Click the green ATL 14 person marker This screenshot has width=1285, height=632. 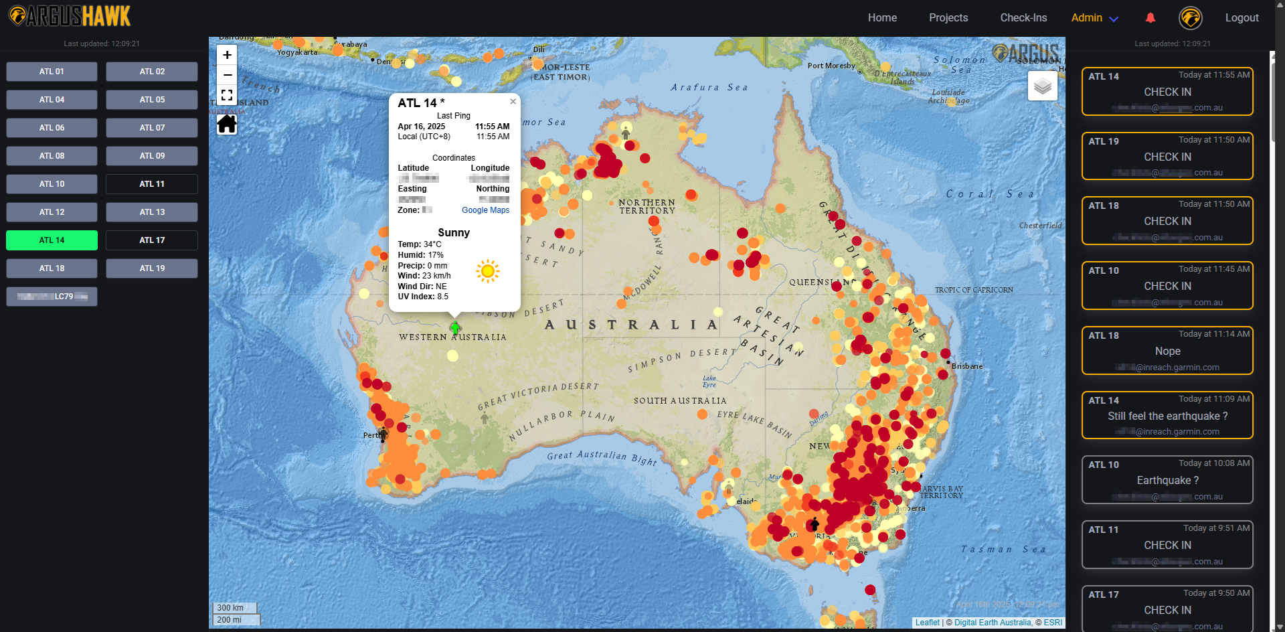click(455, 327)
